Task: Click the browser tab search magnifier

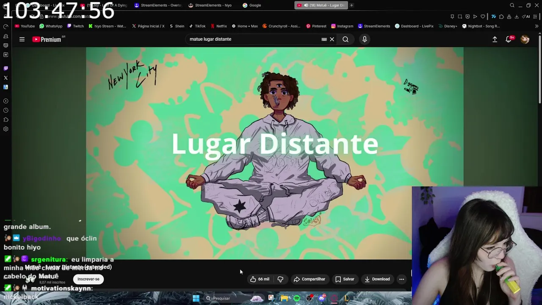Action: click(512, 5)
